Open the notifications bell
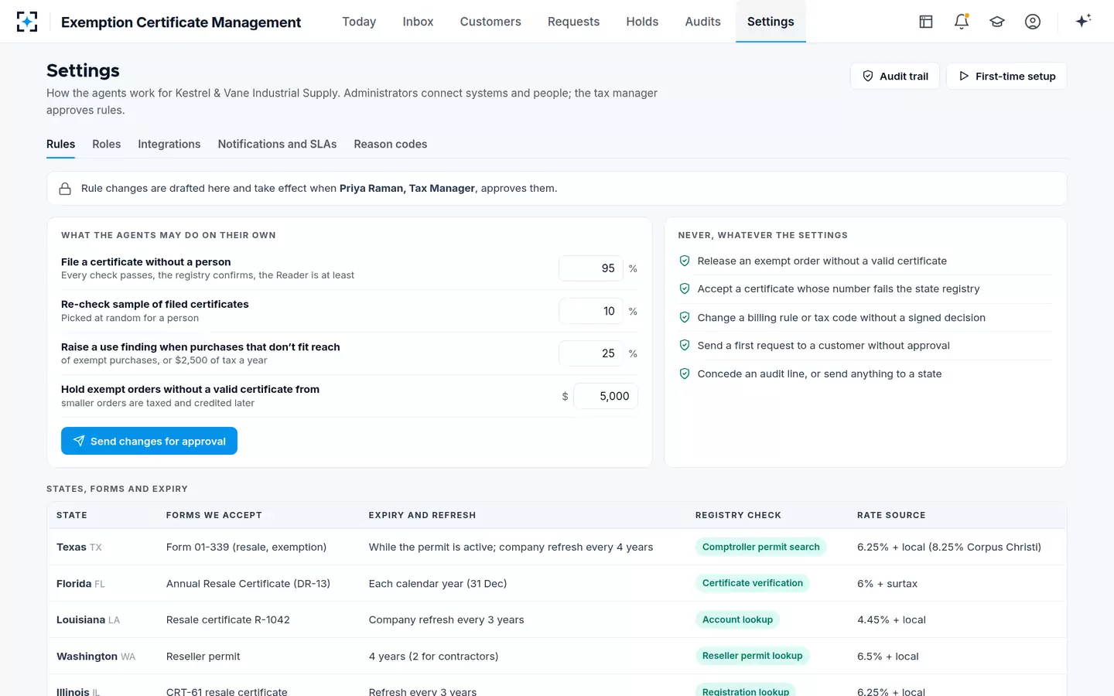Viewport: 1114px width, 696px height. 962,22
